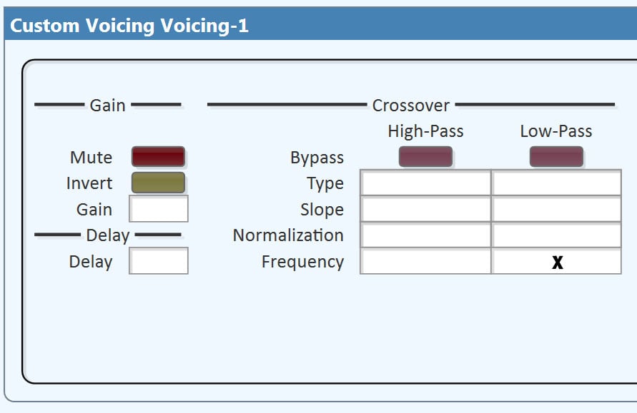This screenshot has width=637, height=413.
Task: Click the High-Pass column header
Action: (425, 131)
